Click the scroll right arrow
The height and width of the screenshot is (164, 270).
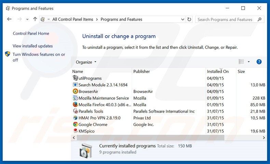264,138
